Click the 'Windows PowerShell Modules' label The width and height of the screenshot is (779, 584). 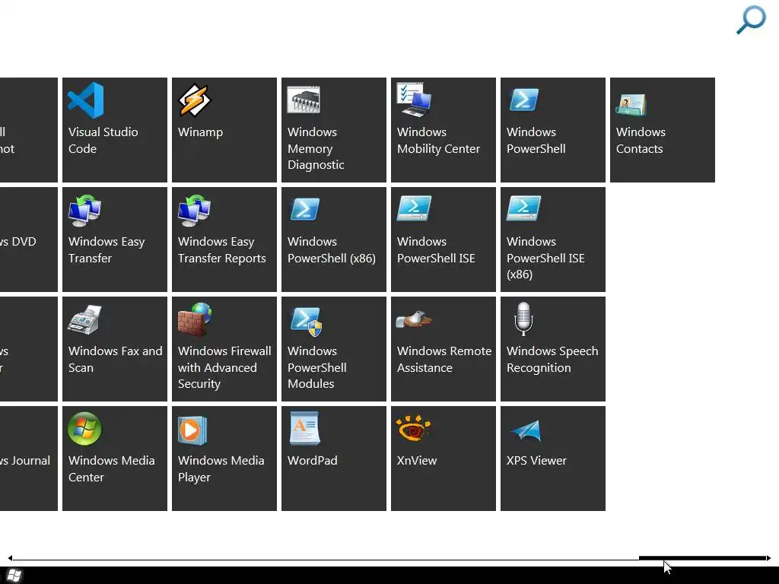coord(316,367)
